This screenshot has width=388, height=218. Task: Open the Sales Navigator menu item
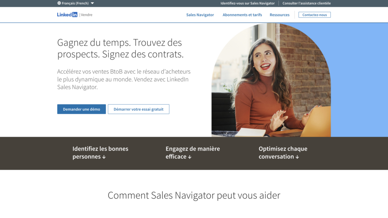pyautogui.click(x=200, y=15)
